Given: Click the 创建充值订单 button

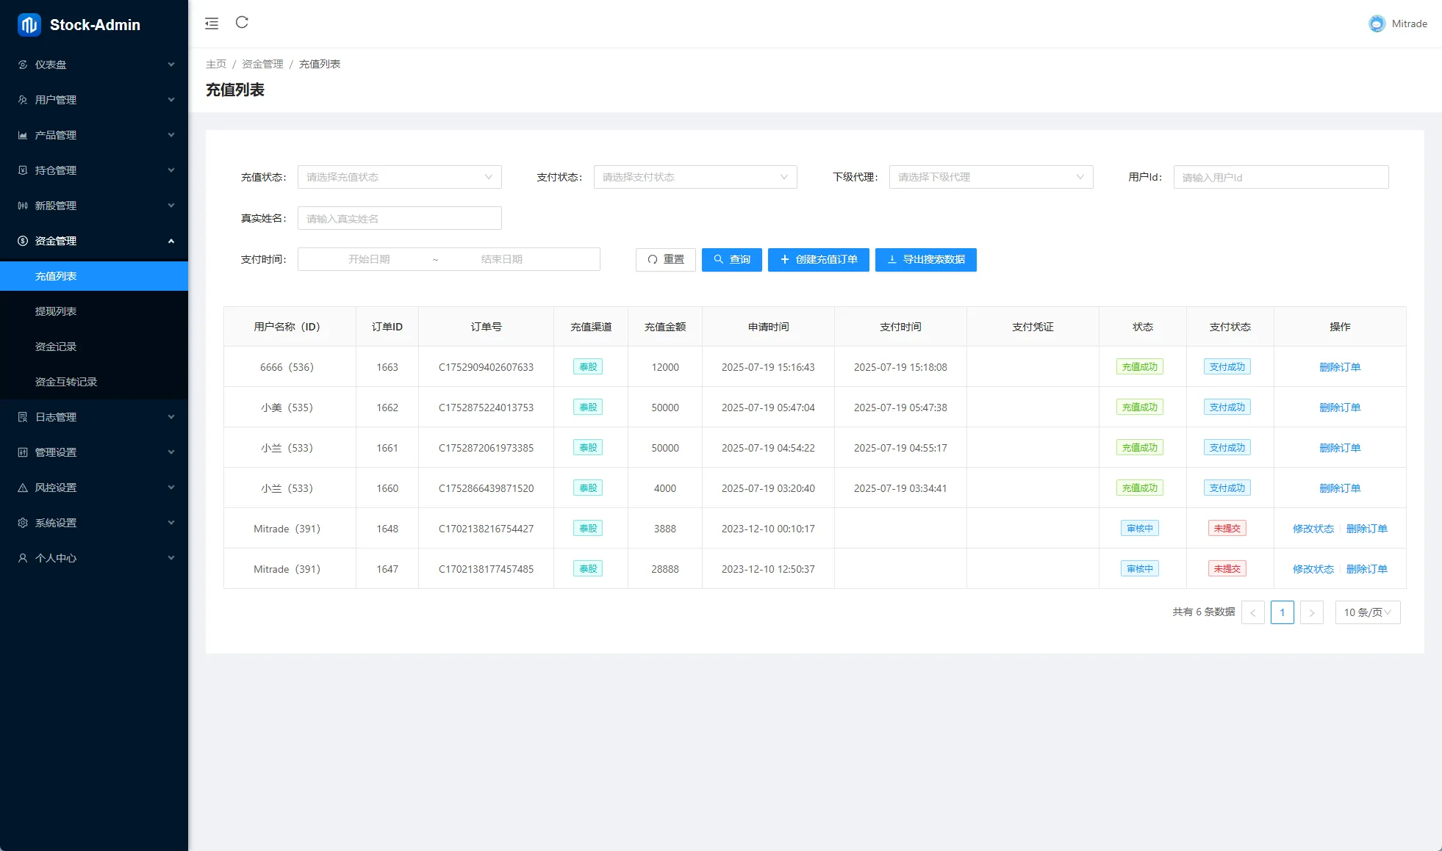Looking at the screenshot, I should [818, 259].
